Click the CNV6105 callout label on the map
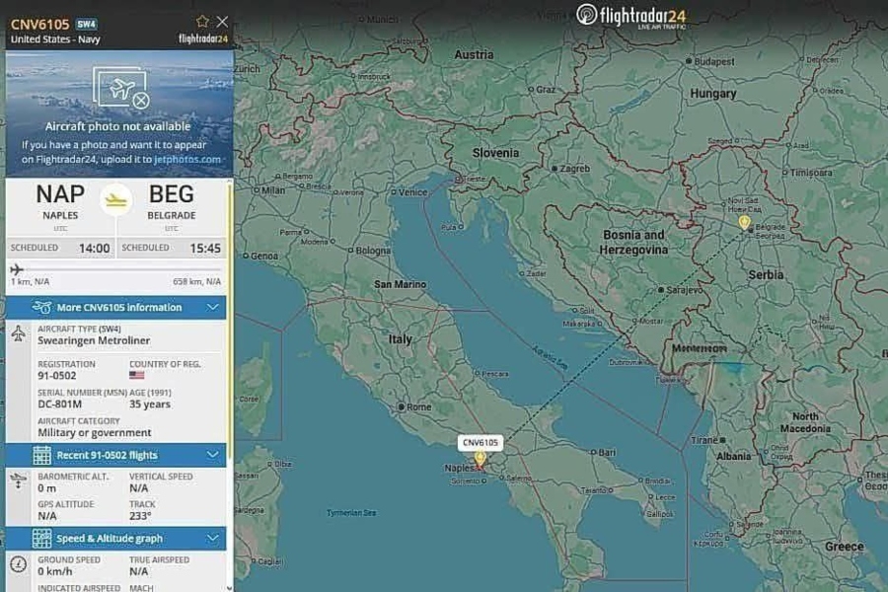Image resolution: width=888 pixels, height=592 pixels. [x=481, y=442]
